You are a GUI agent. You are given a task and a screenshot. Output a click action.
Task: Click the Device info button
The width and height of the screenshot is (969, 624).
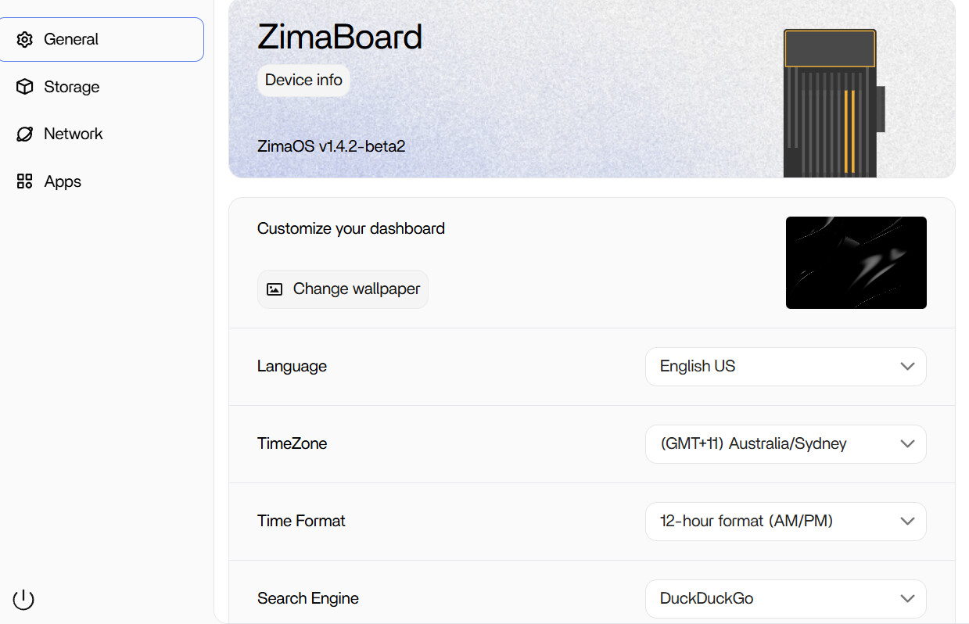coord(303,80)
